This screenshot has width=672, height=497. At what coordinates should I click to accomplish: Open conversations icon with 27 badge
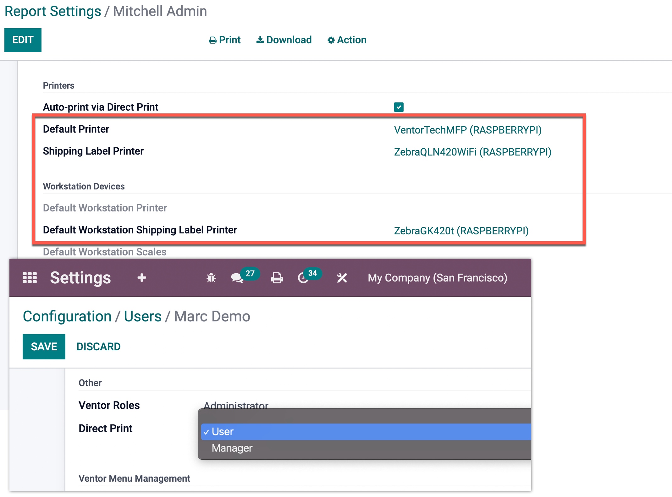pyautogui.click(x=237, y=278)
